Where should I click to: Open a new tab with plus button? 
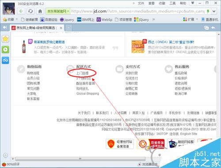[69, 27]
